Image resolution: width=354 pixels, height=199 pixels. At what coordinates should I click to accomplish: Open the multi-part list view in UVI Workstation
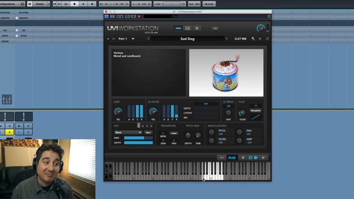pos(188,28)
